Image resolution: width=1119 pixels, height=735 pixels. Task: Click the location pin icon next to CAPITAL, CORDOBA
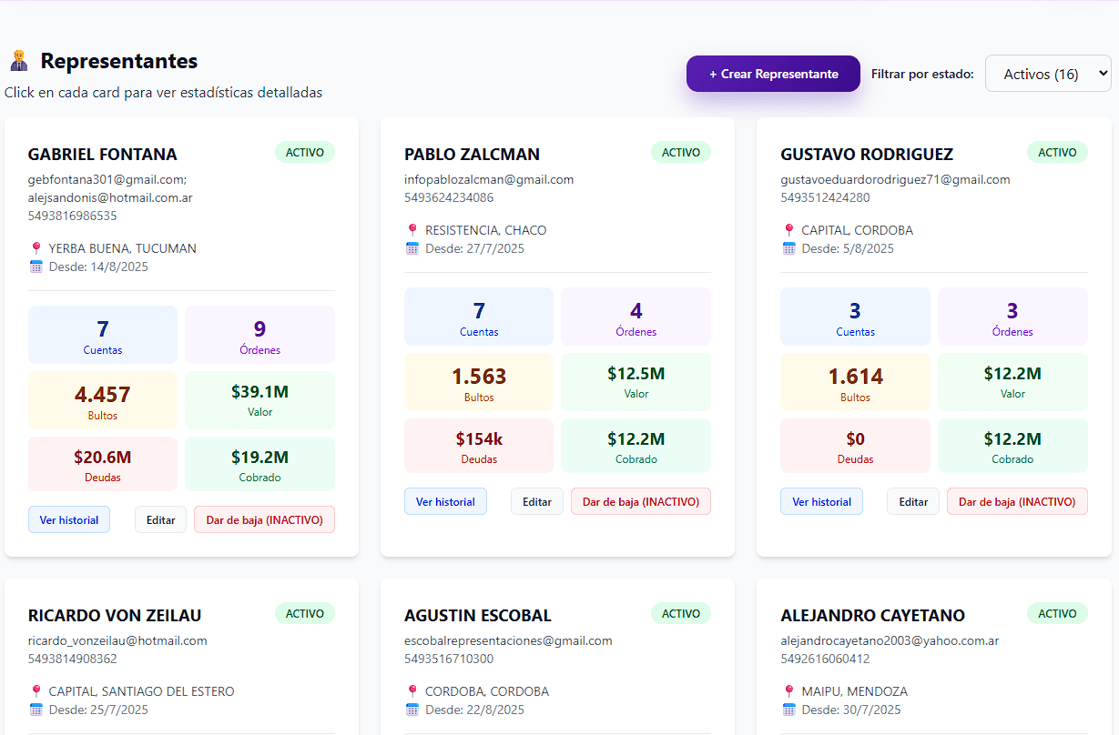(x=788, y=230)
